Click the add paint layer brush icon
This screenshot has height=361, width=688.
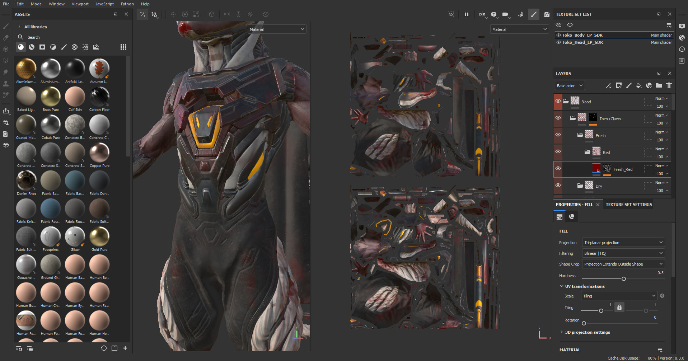click(628, 85)
